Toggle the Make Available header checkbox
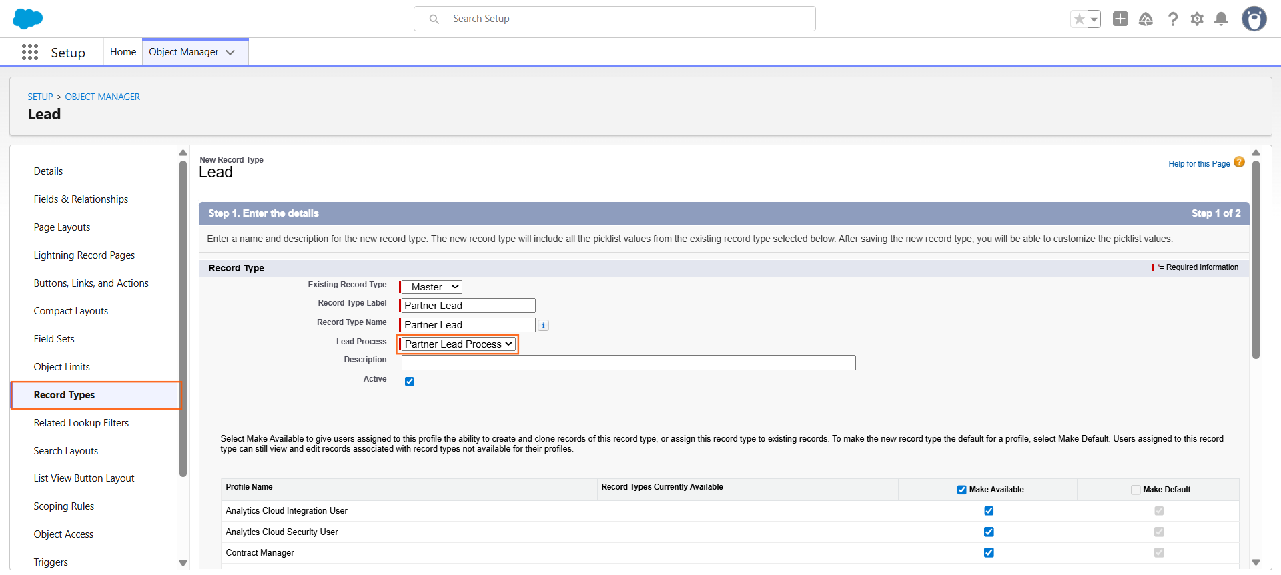 tap(961, 490)
